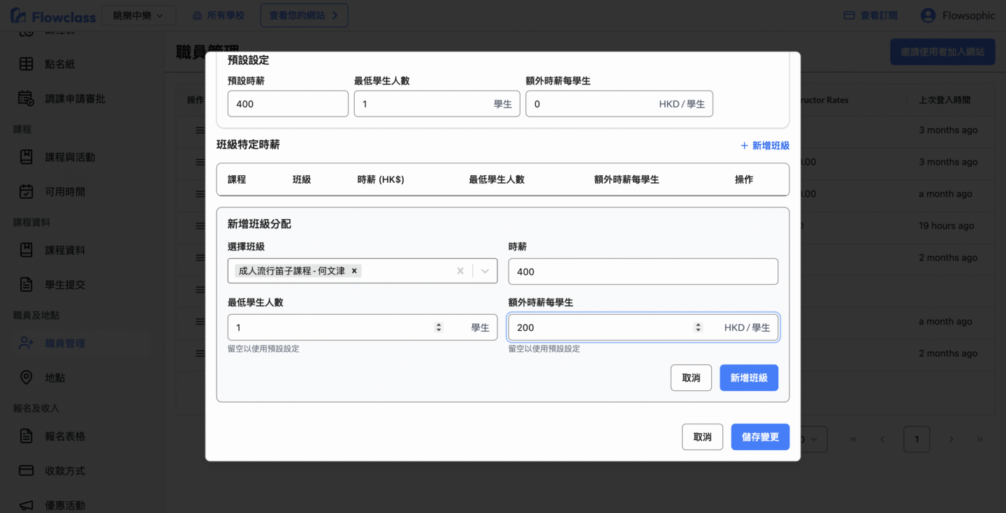This screenshot has height=513, width=1006.
Task: Go to 報名表格 in sidebar
Action: tap(65, 436)
